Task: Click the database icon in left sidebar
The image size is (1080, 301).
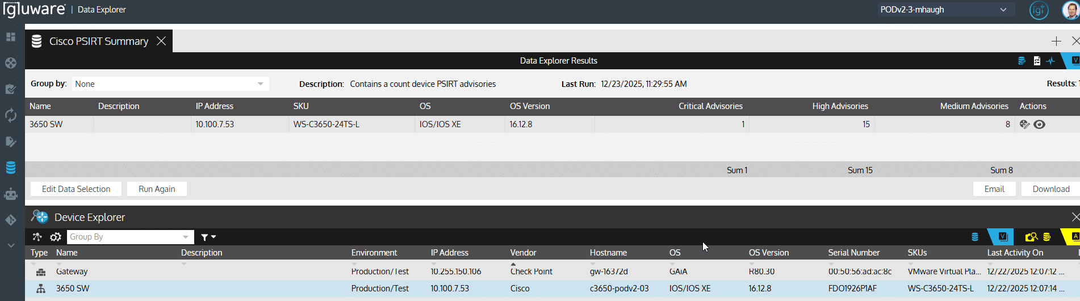Action: click(x=11, y=168)
